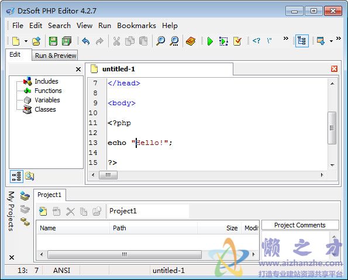Select Functions in the code tree

tap(48, 91)
